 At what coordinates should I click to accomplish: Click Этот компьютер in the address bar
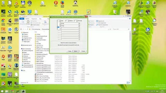(36, 29)
